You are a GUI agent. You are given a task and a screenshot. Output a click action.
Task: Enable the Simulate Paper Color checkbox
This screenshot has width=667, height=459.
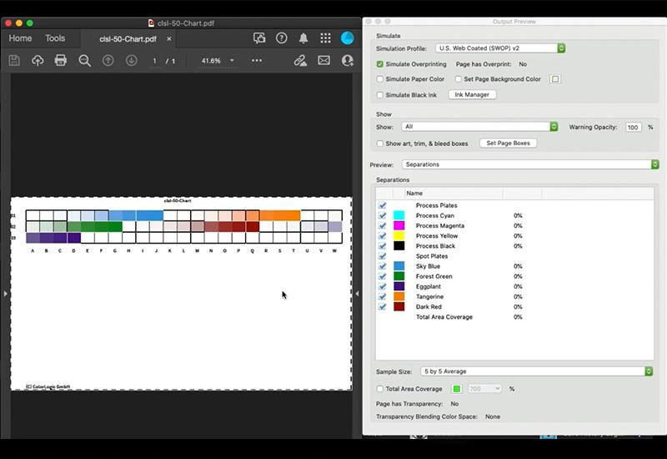(x=380, y=79)
